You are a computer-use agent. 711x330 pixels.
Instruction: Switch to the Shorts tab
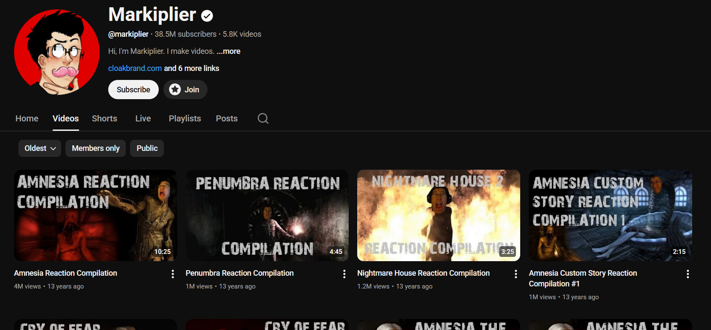(104, 118)
